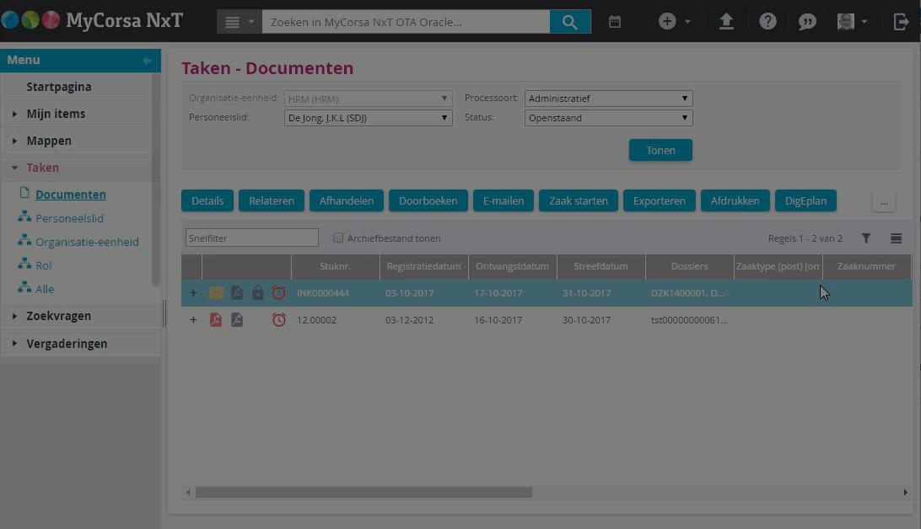Select Organisatie-eenheid under Taken
The height and width of the screenshot is (529, 921).
coord(87,242)
